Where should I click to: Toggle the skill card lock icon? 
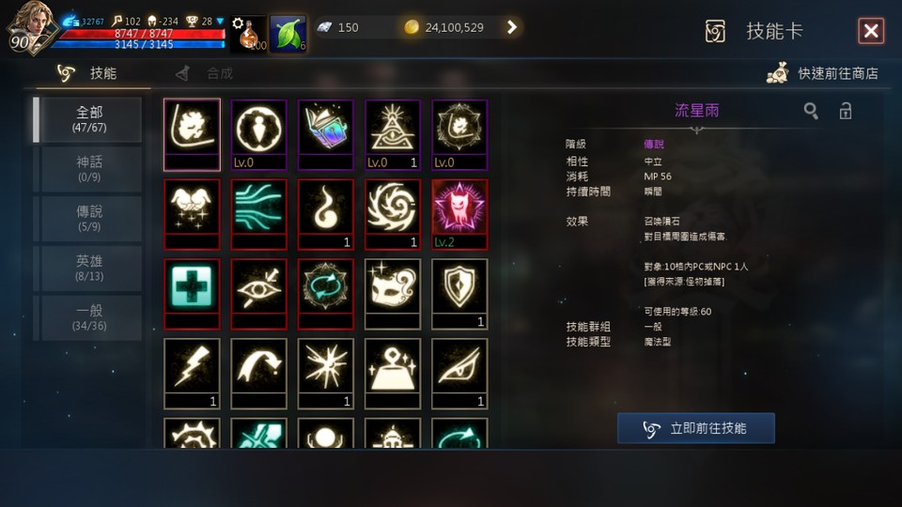pyautogui.click(x=845, y=111)
